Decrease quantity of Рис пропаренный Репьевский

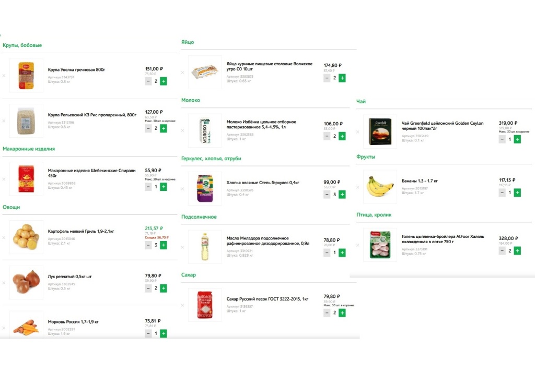pyautogui.click(x=148, y=128)
